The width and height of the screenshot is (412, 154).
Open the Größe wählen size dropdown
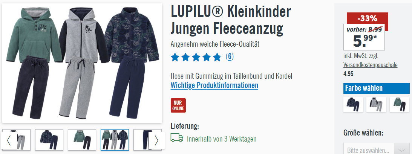tap(376, 150)
